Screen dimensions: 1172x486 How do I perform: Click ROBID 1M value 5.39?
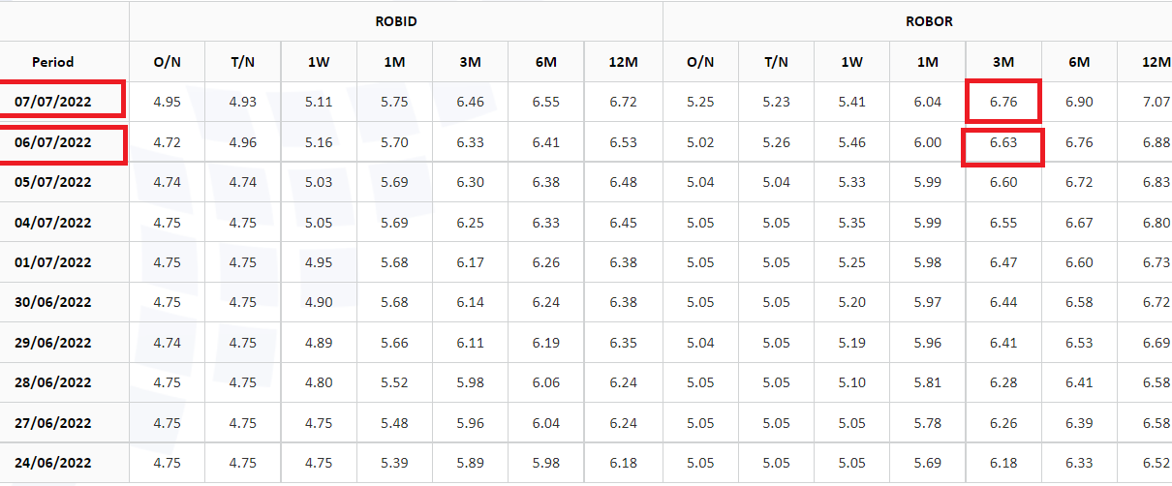coord(395,463)
